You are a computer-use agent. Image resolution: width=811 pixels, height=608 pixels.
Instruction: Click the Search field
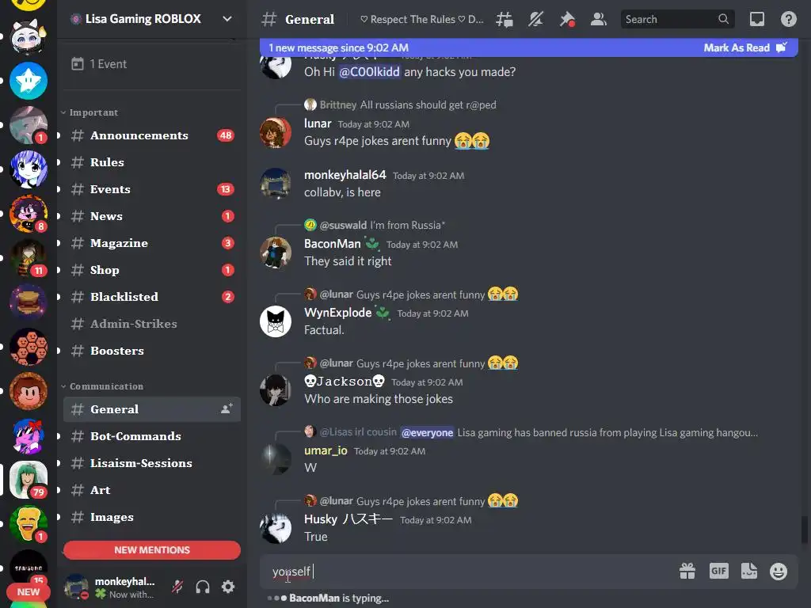tap(676, 20)
